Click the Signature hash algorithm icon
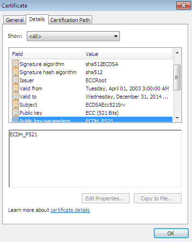 (15, 72)
